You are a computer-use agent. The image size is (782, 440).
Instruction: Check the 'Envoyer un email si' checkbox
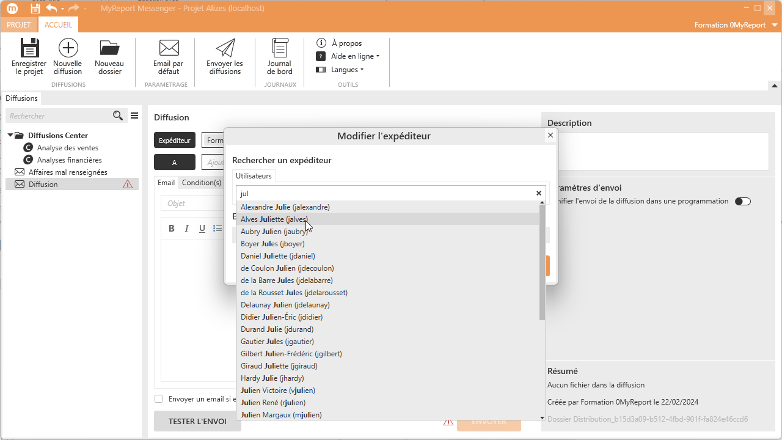point(159,399)
